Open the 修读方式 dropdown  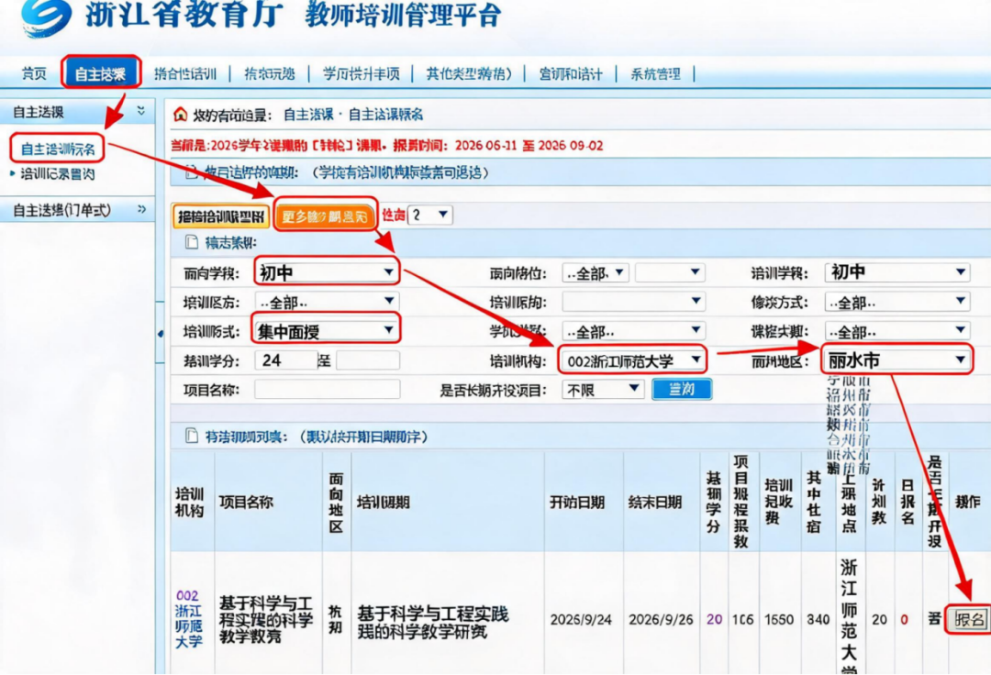click(x=896, y=302)
